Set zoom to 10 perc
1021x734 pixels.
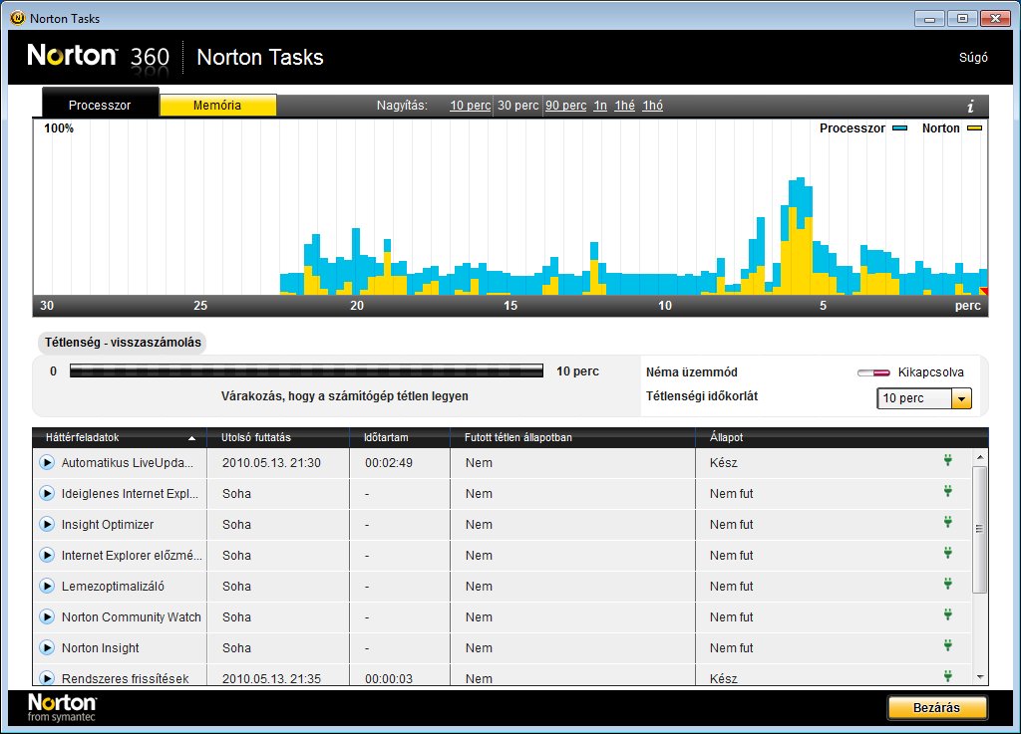coord(470,106)
